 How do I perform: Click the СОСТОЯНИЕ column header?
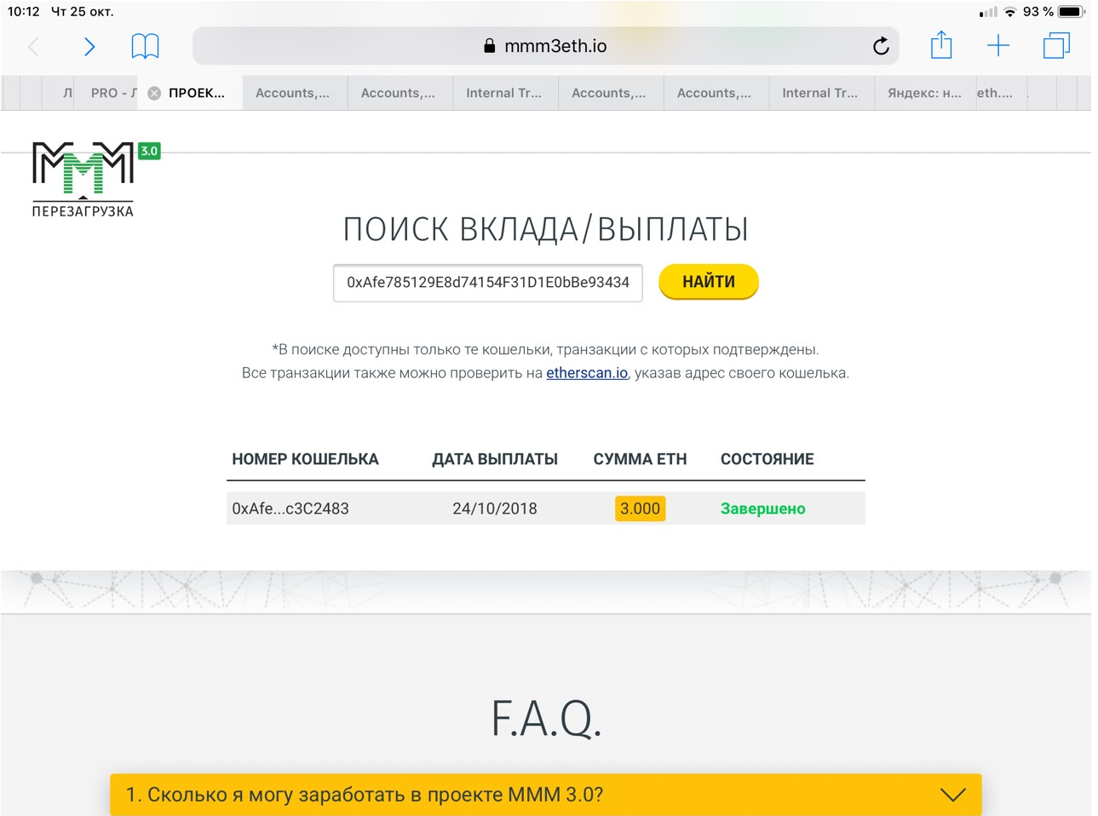[767, 459]
